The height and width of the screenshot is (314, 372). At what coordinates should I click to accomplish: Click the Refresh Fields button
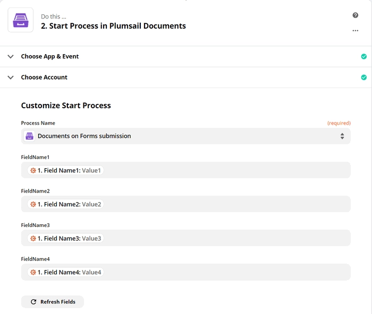53,302
